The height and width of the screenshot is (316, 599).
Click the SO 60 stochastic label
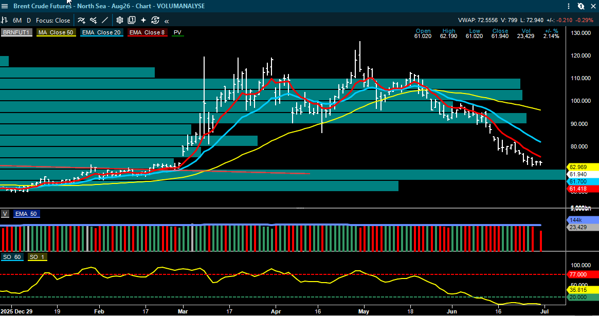click(x=12, y=257)
